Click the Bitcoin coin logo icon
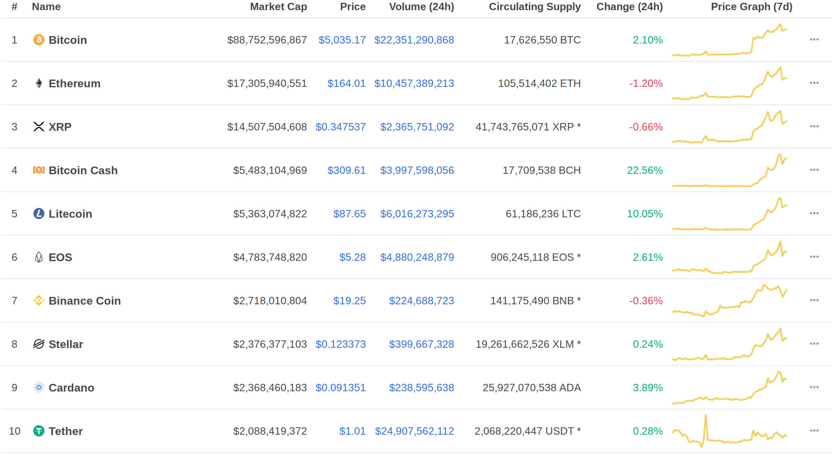 click(x=39, y=40)
